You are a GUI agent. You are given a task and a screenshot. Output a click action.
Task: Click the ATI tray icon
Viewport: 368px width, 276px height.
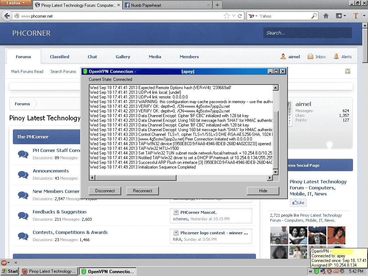click(336, 272)
